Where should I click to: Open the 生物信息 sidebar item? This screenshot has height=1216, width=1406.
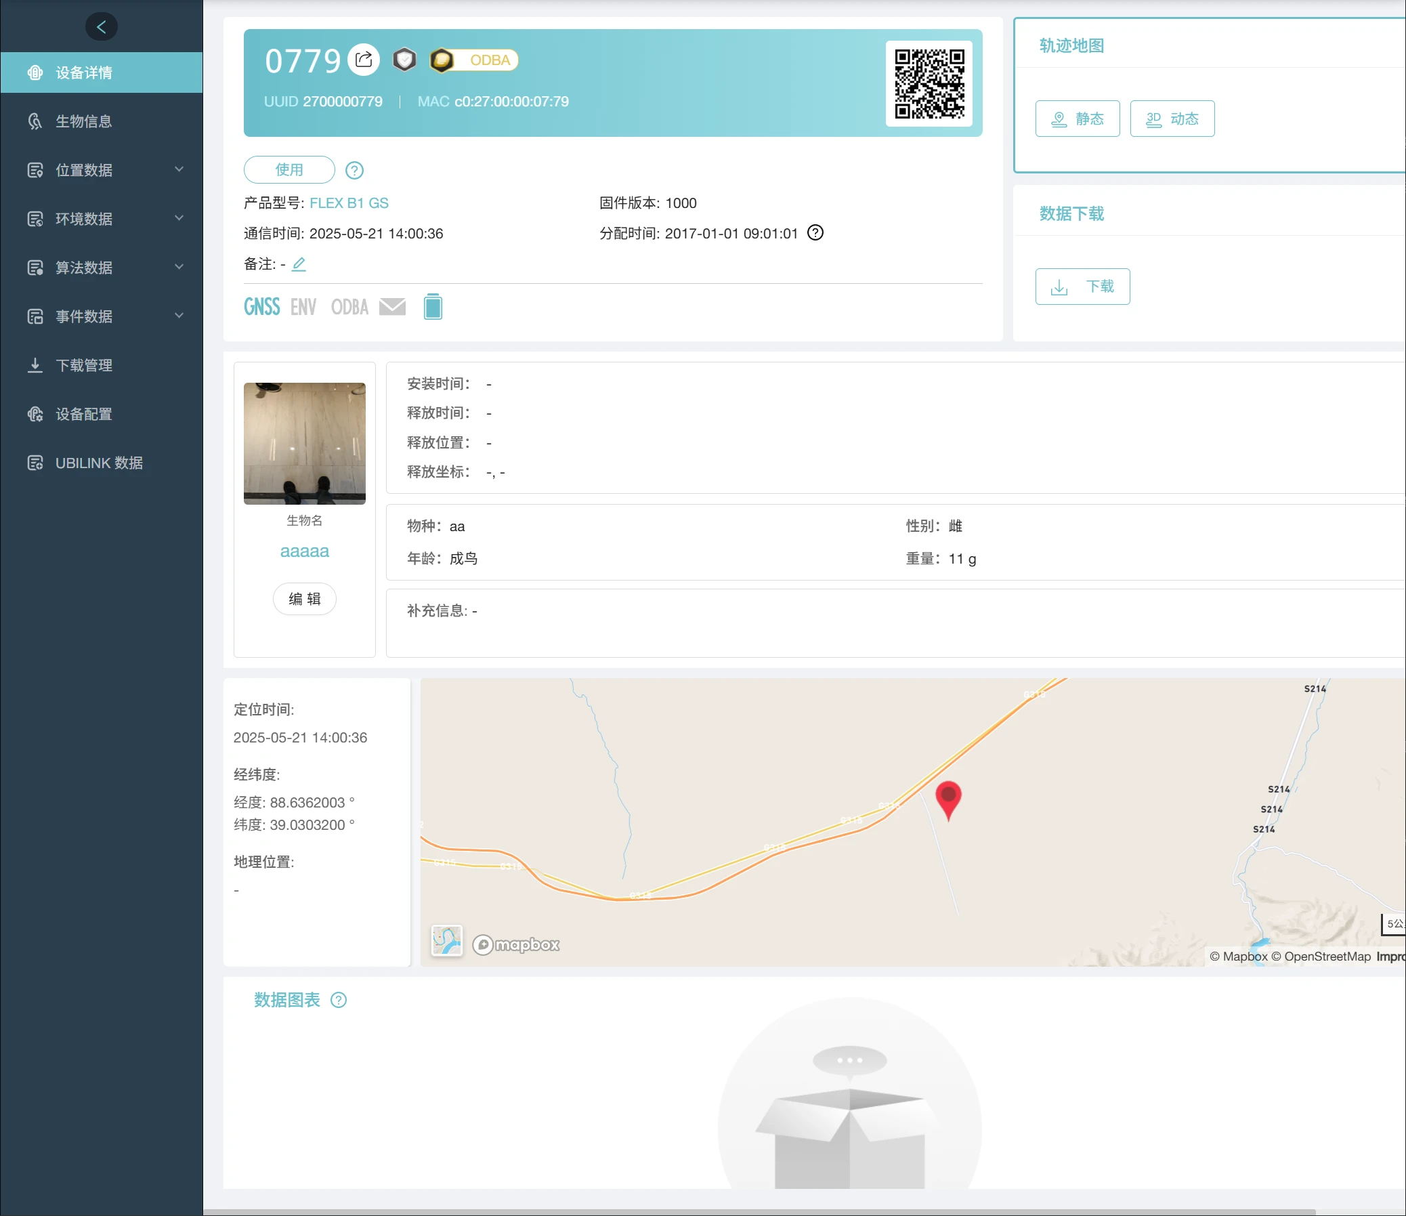(x=83, y=121)
